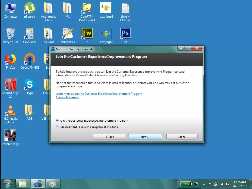Open the S5 Root folder
This screenshot has height=189, width=252.
pyautogui.click(x=48, y=36)
